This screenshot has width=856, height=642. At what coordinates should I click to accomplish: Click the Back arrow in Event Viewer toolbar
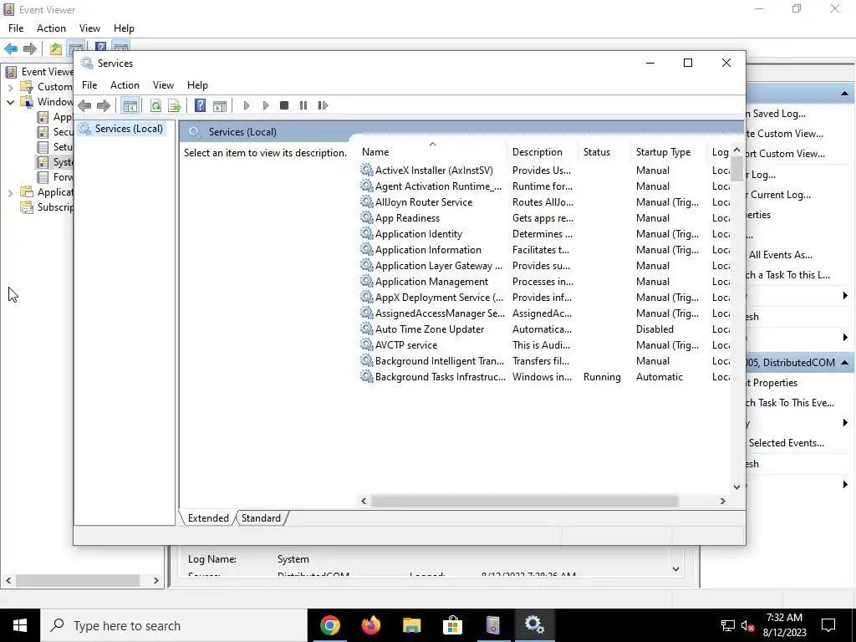(11, 49)
